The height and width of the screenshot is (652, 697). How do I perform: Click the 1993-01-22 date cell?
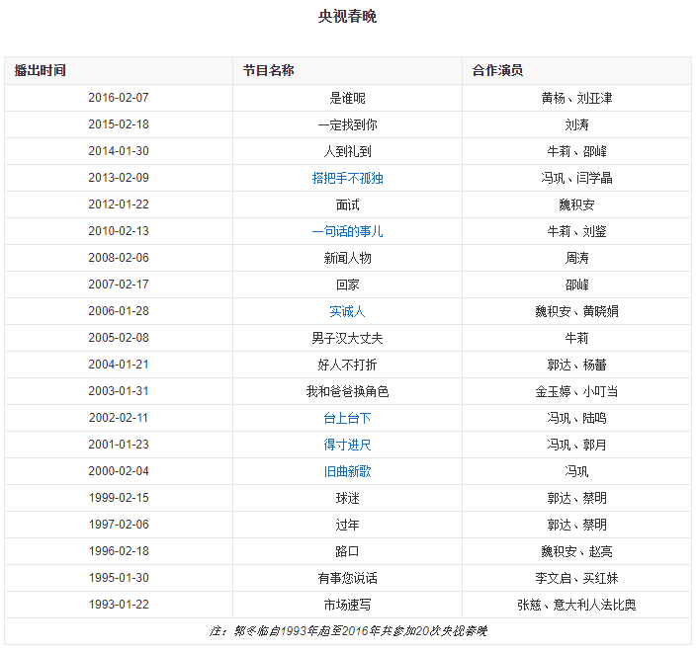[119, 604]
